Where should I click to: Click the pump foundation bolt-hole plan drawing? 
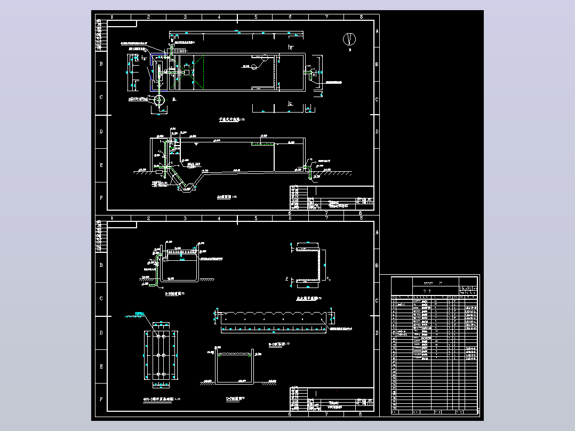(x=161, y=355)
